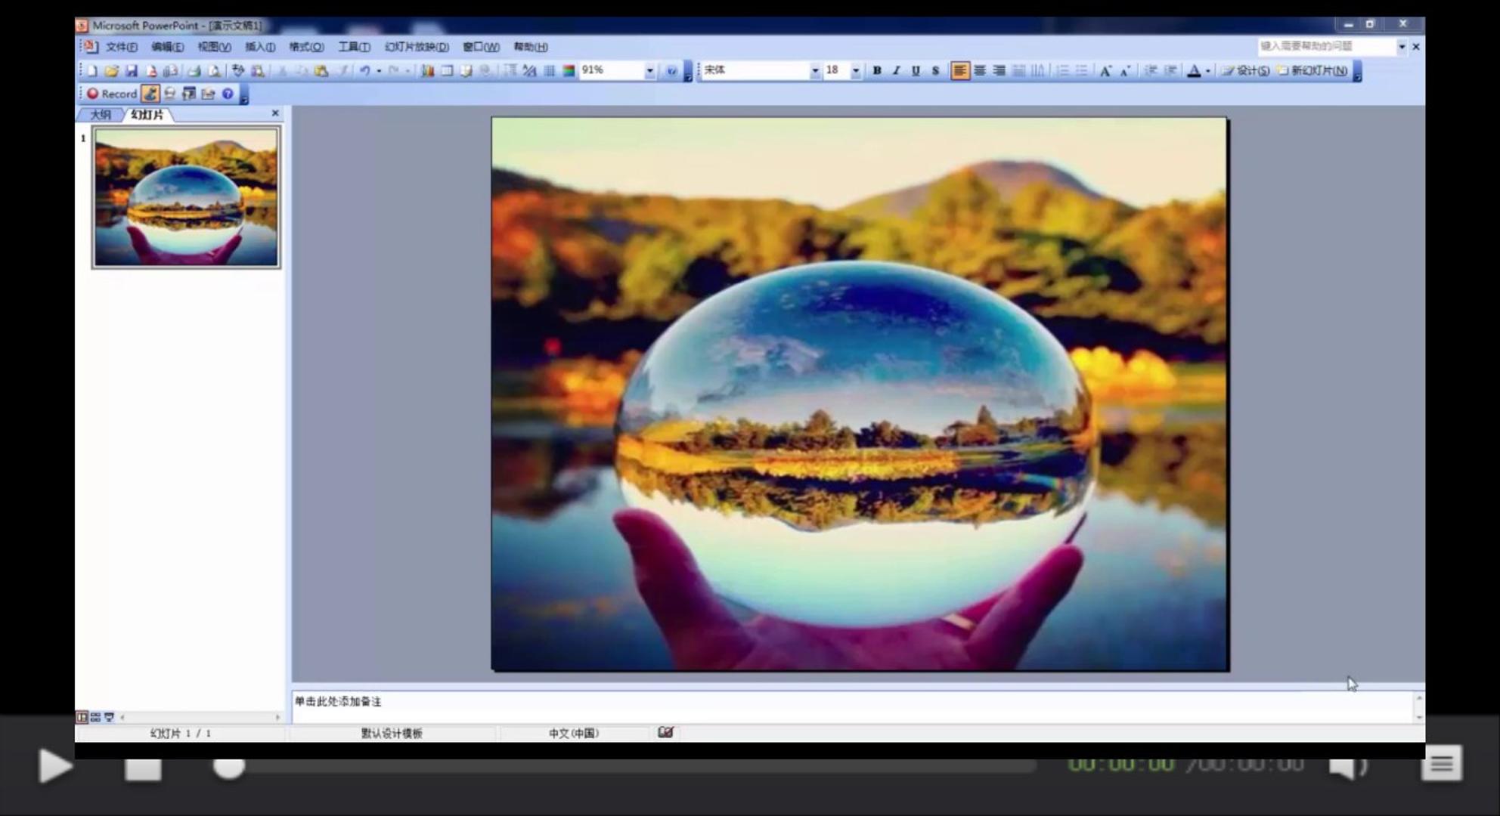Click the E-mail icon in the standard toolbar
Image resolution: width=1500 pixels, height=816 pixels.
click(x=170, y=70)
